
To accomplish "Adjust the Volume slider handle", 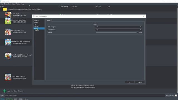I will pyautogui.click(x=137, y=33).
